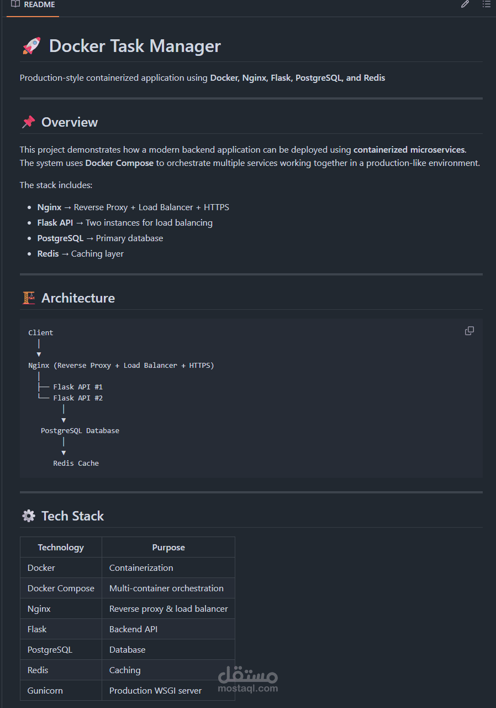Click the Gunicorn table cell
Viewport: 496px width, 708px height.
[x=45, y=690]
